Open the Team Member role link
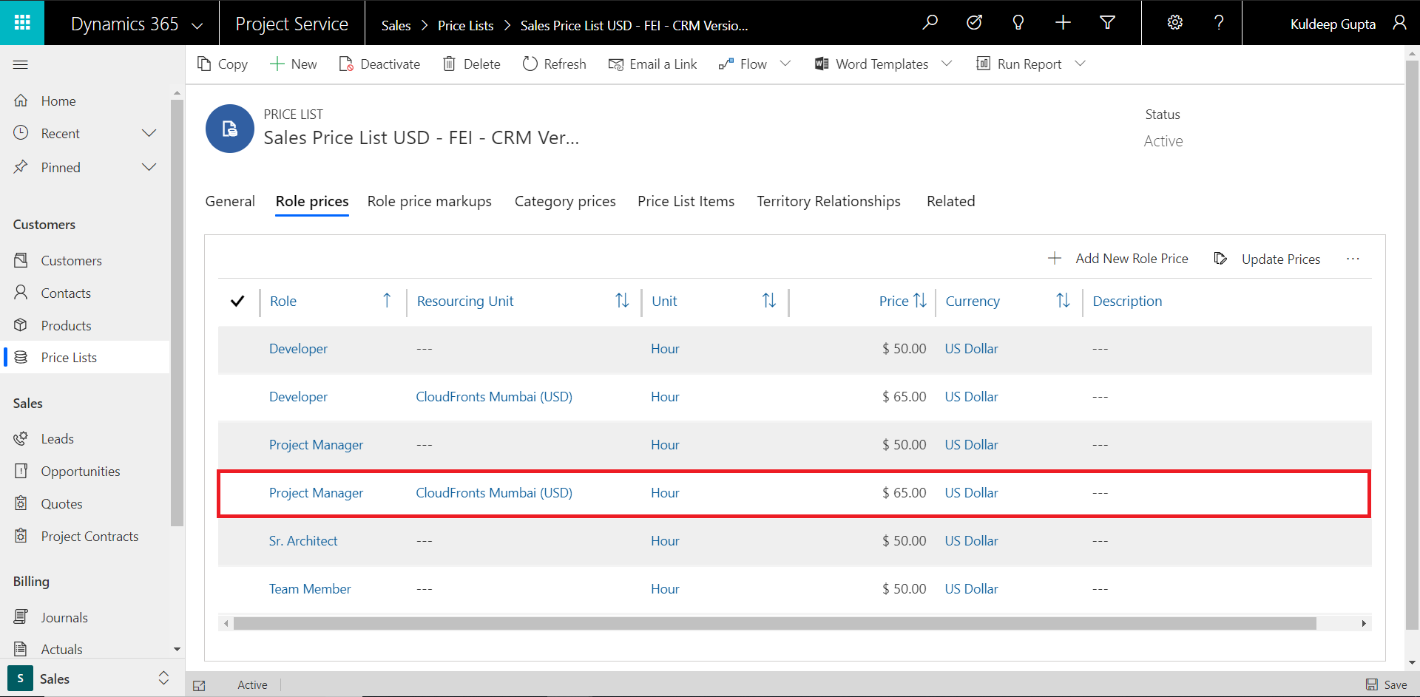This screenshot has width=1420, height=697. pyautogui.click(x=310, y=589)
